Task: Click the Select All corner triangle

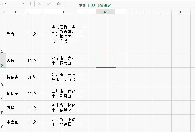Action: pos(4,12)
